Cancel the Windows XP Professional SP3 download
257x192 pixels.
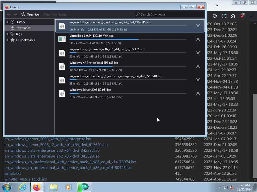pyautogui.click(x=198, y=66)
